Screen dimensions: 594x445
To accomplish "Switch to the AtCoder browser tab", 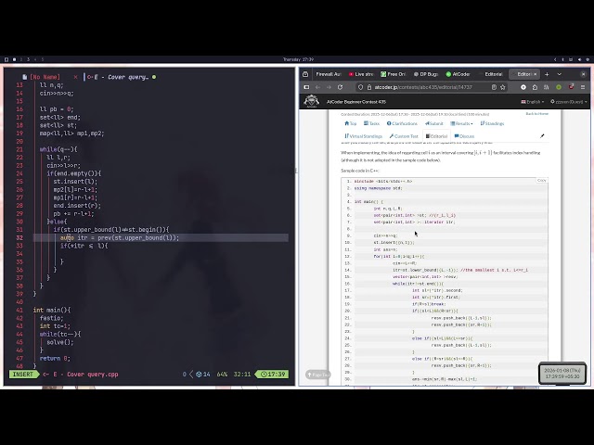I will pos(458,74).
